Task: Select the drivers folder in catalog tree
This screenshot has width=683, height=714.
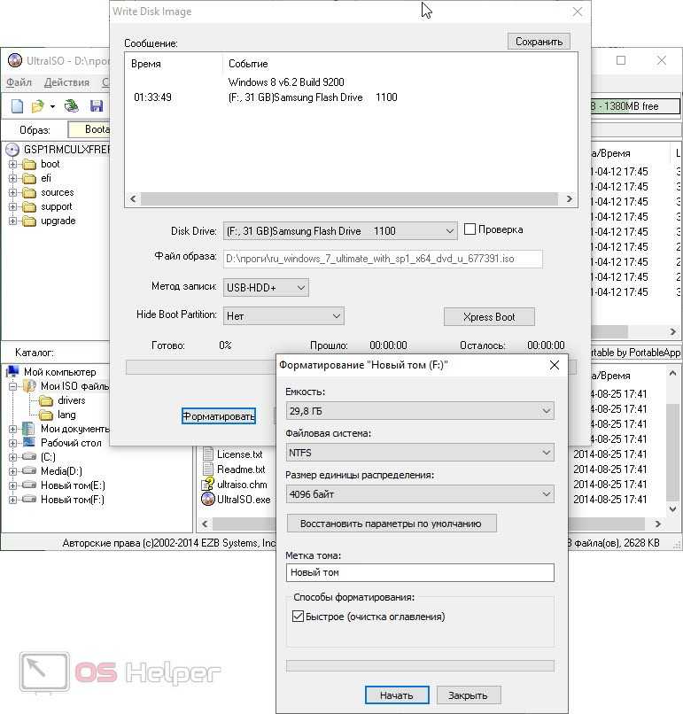Action: tap(63, 400)
